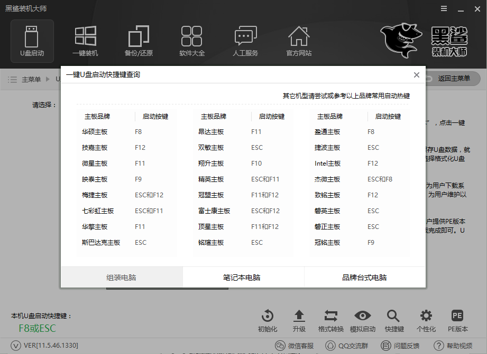Click the 备份/还原 icon

coord(139,41)
